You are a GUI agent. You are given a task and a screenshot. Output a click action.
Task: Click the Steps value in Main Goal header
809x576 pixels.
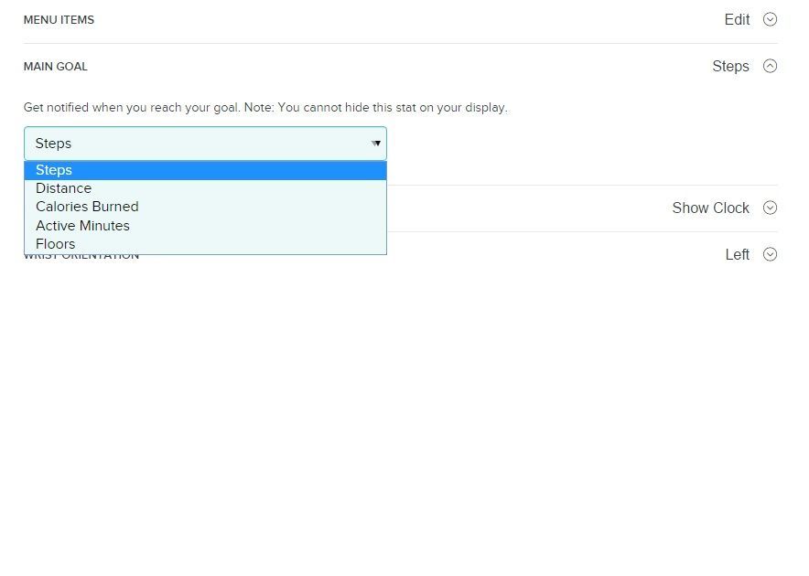click(x=730, y=66)
